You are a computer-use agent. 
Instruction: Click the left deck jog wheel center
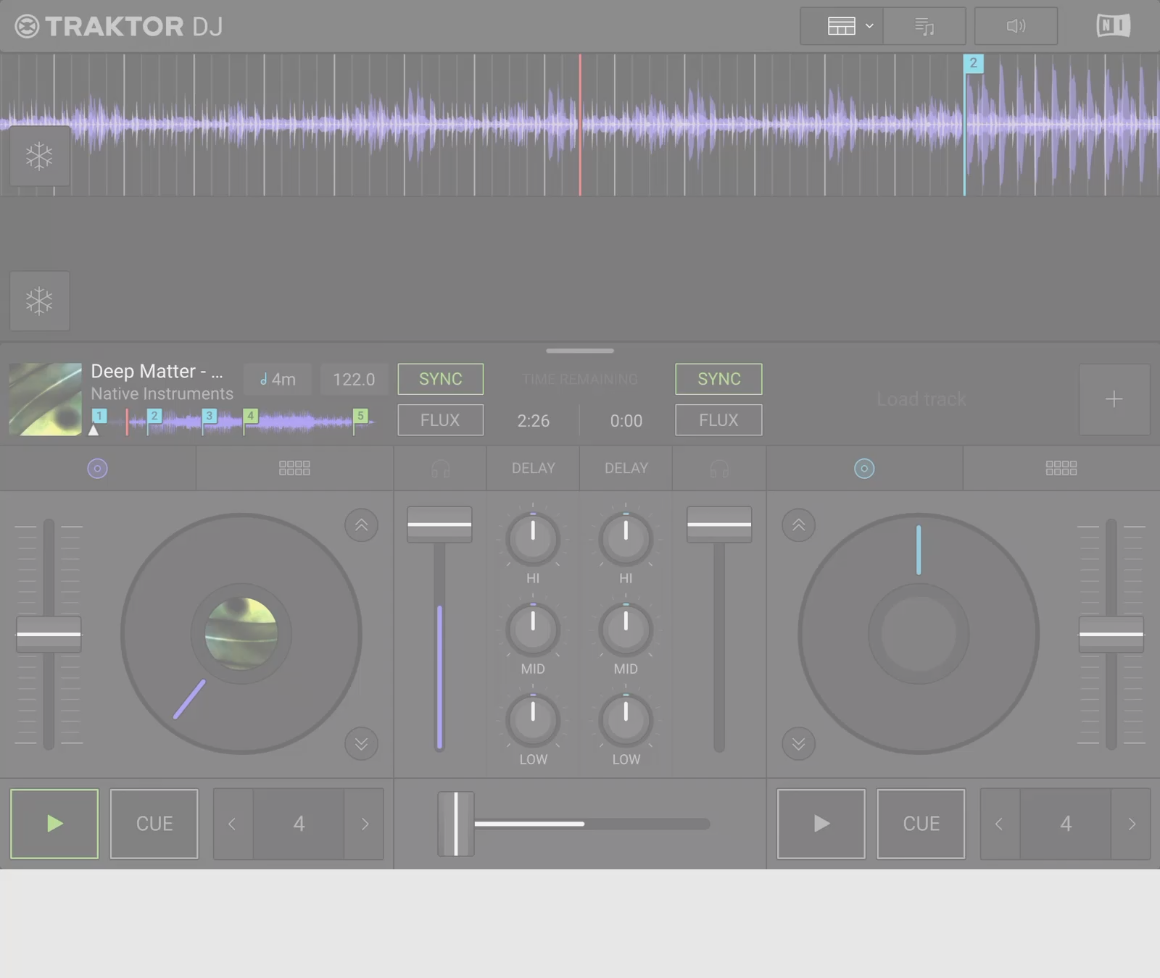tap(241, 634)
